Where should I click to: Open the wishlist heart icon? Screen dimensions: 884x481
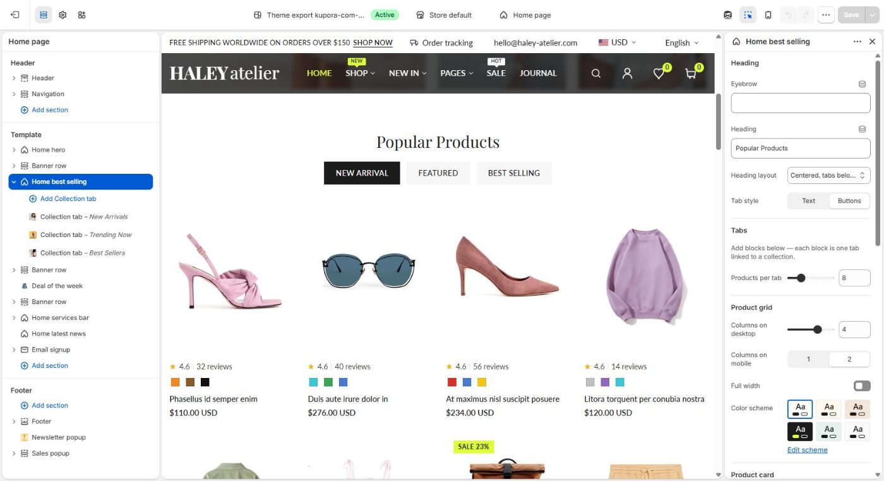pos(659,73)
